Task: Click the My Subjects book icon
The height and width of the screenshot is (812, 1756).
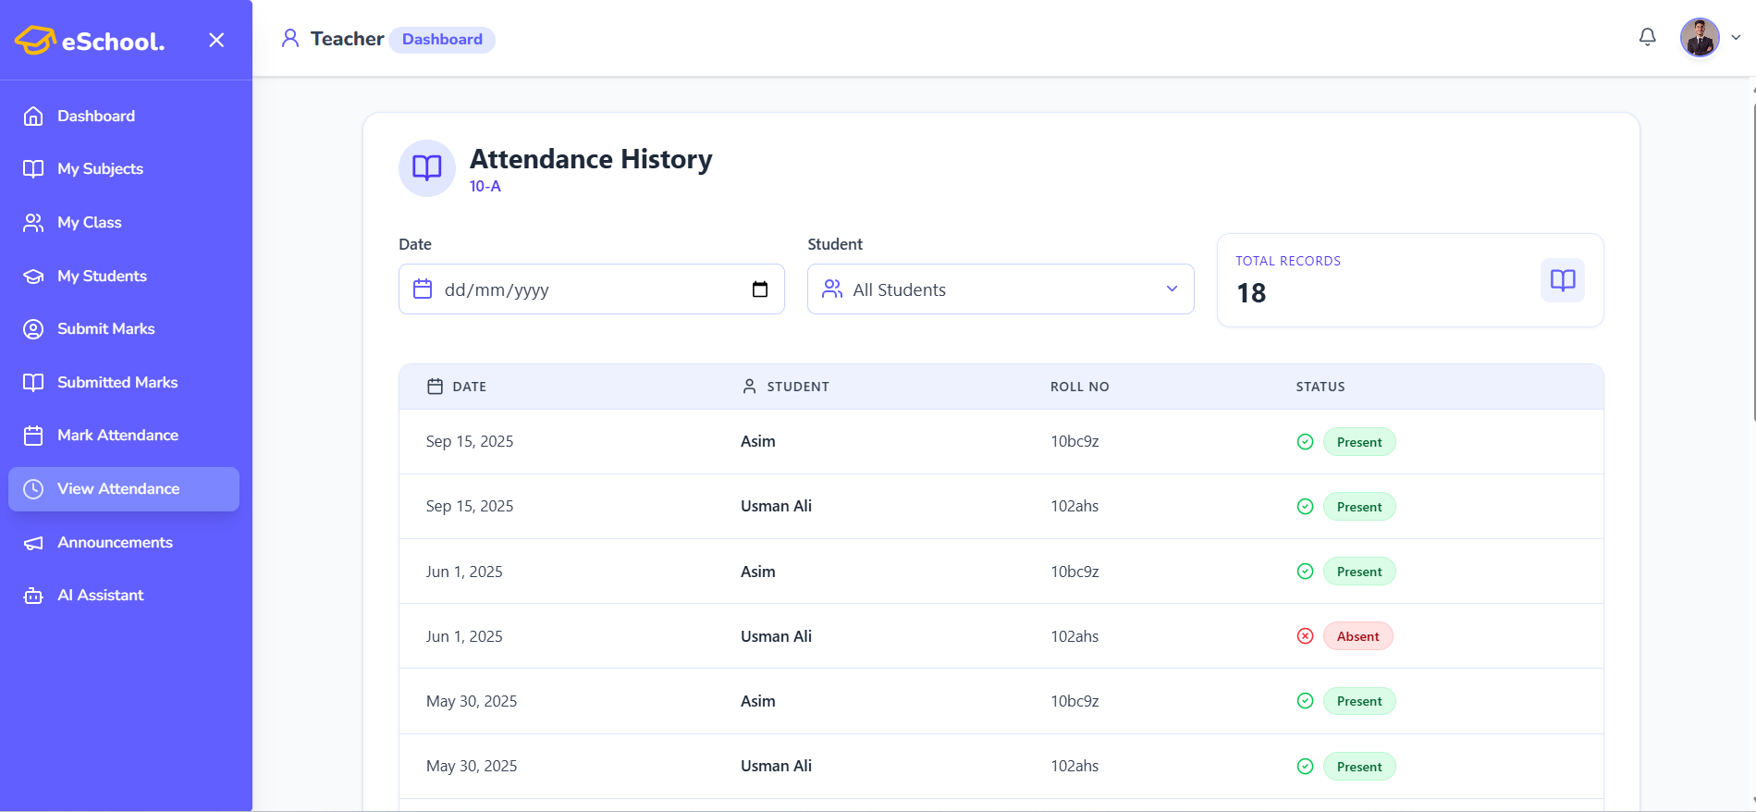Action: (x=33, y=168)
